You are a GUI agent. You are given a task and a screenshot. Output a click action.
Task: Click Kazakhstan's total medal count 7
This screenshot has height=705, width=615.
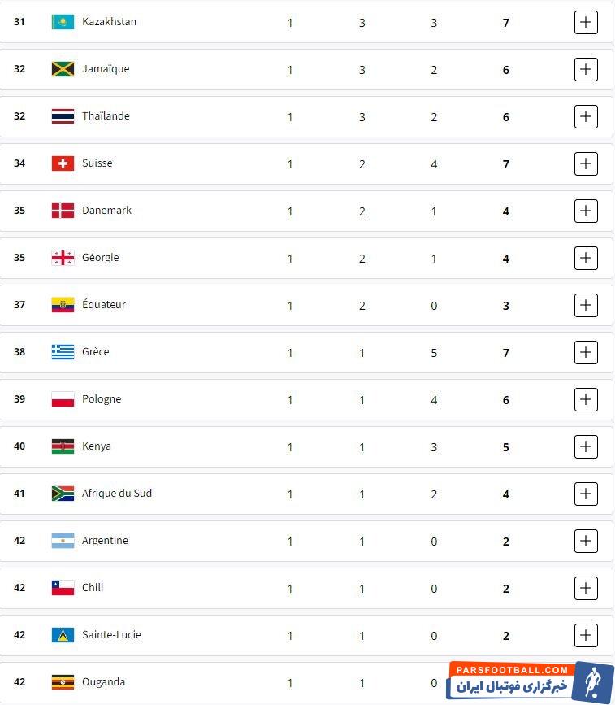click(505, 23)
